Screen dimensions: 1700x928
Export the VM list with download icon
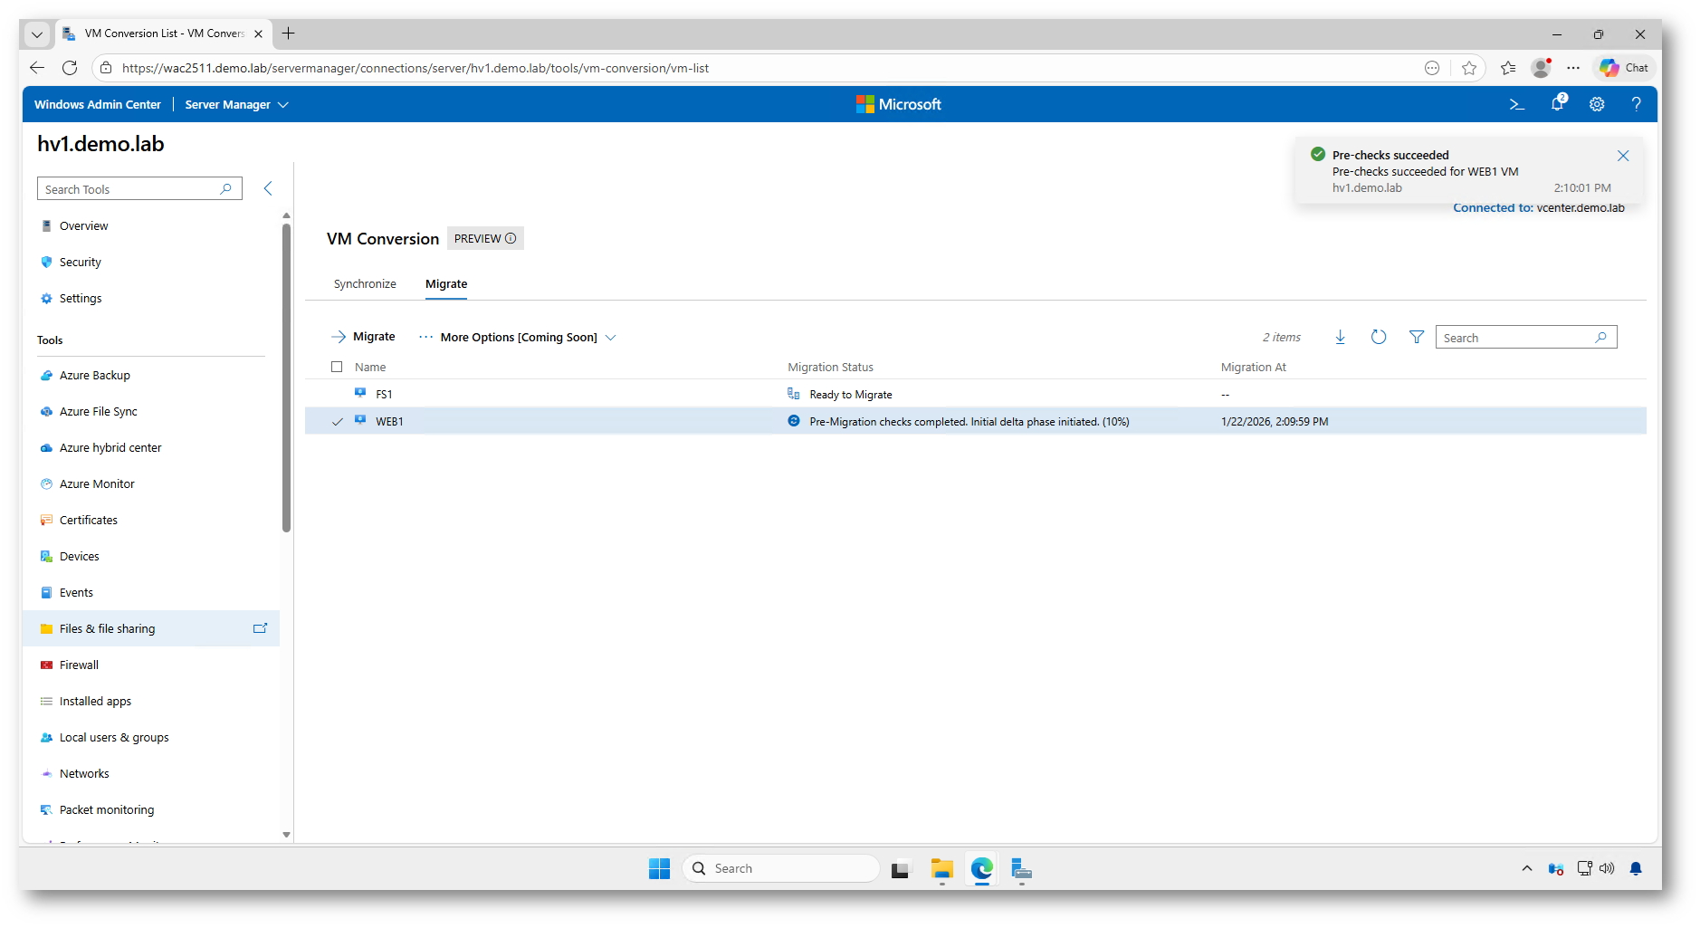click(x=1340, y=338)
